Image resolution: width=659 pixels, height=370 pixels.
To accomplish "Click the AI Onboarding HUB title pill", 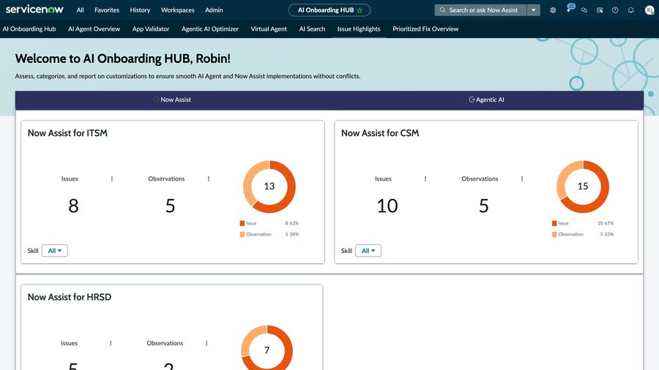I will [329, 10].
